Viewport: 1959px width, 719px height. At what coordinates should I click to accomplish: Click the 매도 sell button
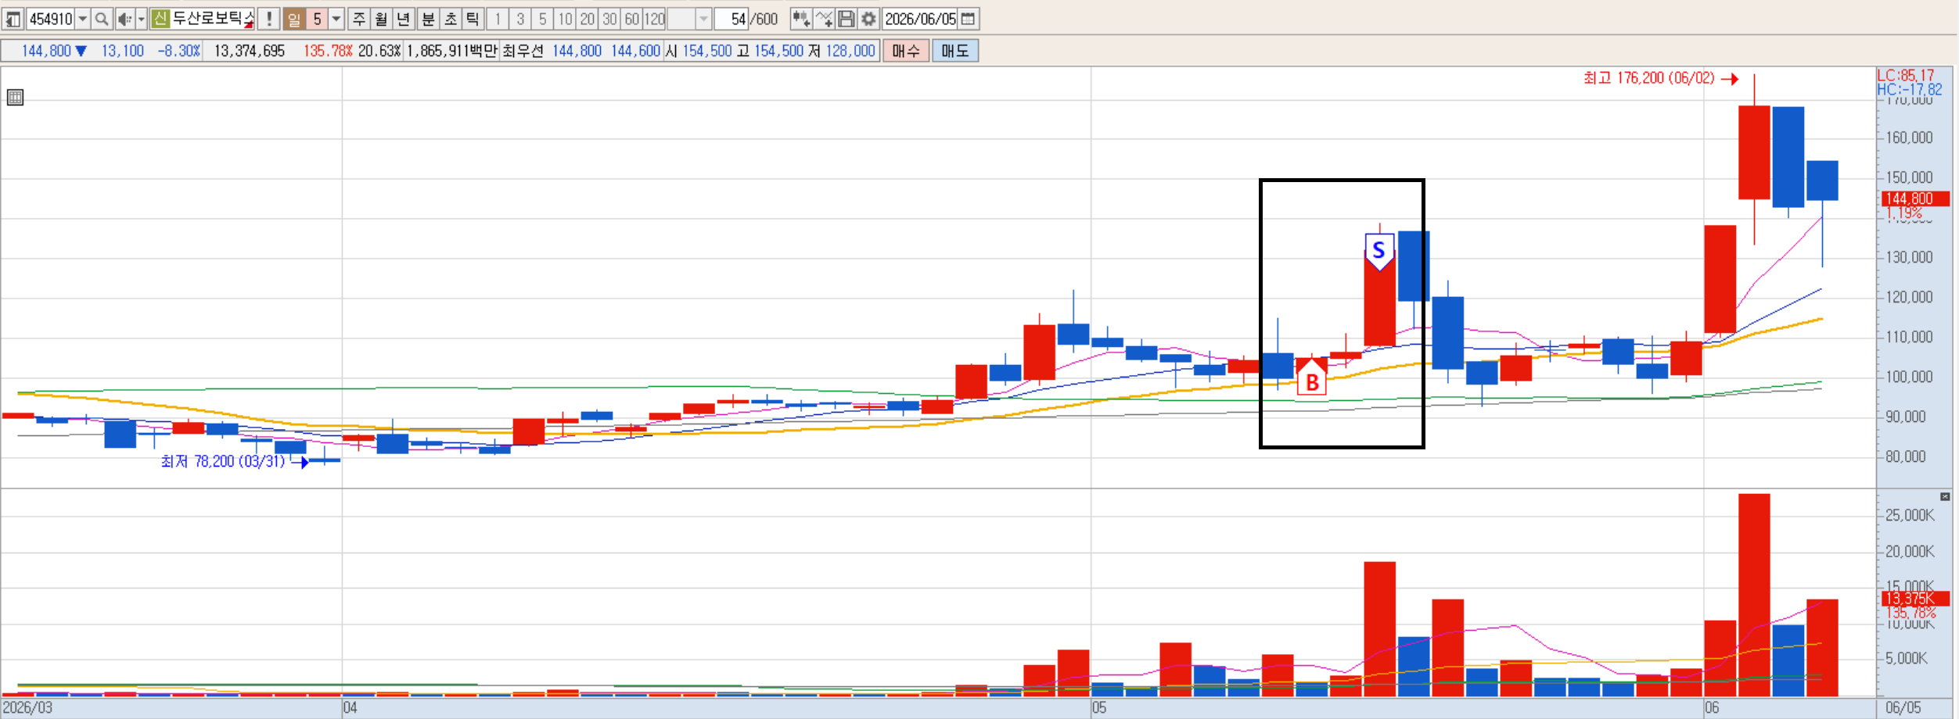click(x=955, y=51)
